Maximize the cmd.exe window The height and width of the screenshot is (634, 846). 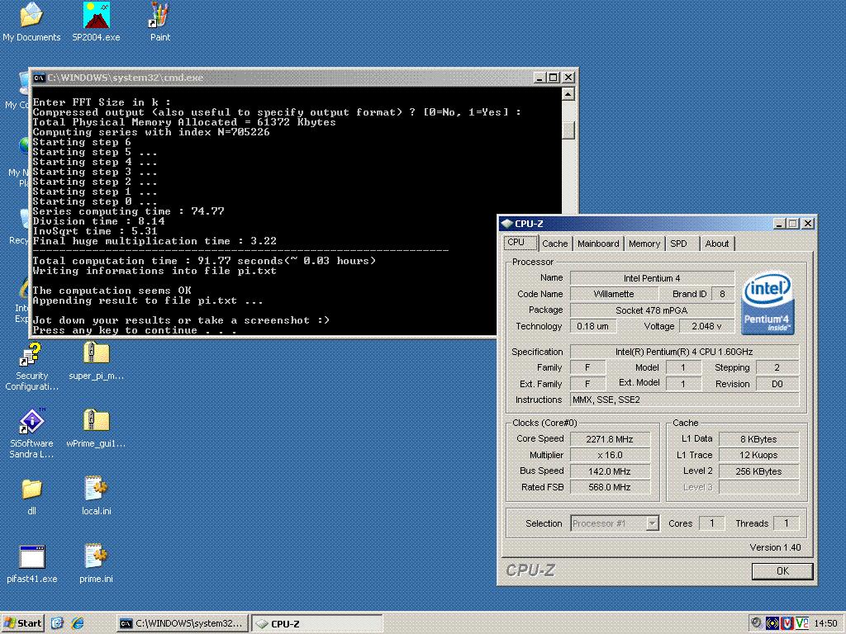[553, 78]
